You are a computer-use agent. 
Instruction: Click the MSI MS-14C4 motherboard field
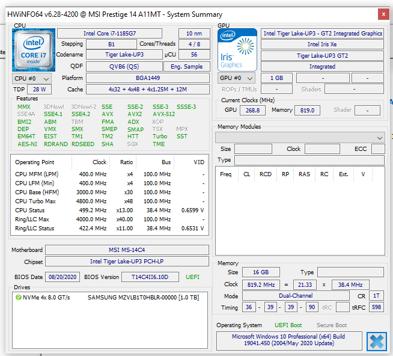[127, 250]
